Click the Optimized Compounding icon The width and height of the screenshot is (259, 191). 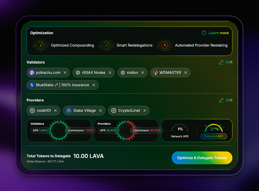41,45
